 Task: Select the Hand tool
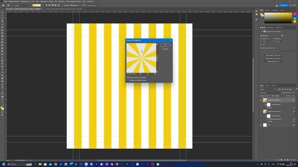[2, 96]
